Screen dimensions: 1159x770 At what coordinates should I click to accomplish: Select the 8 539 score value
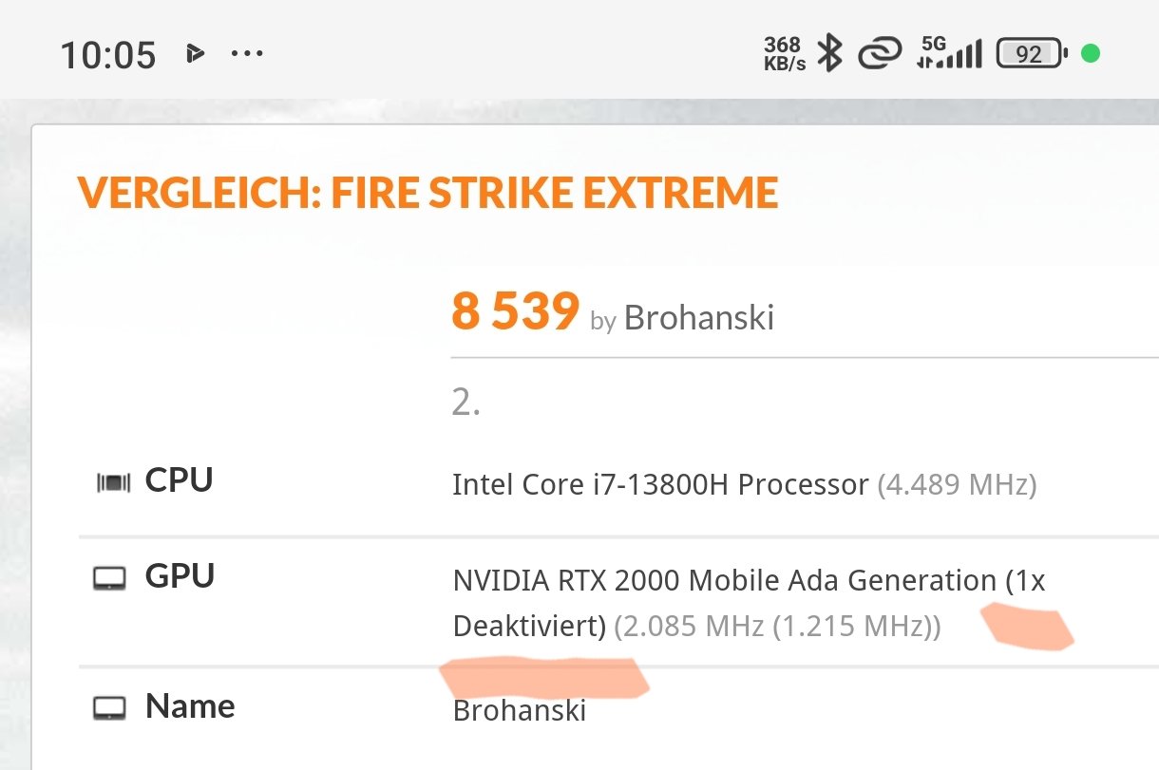pos(515,311)
